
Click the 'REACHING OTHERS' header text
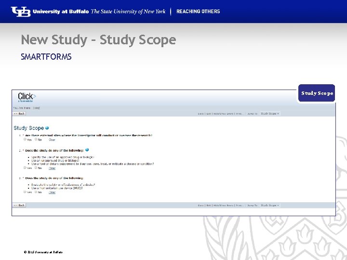(x=198, y=12)
